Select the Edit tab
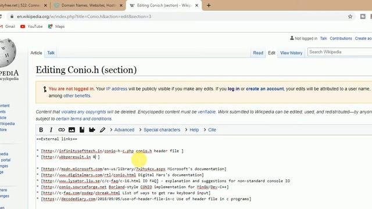372x209 pixels. pyautogui.click(x=271, y=53)
